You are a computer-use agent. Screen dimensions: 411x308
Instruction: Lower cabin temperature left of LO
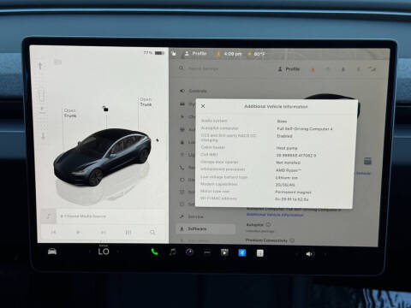(89, 252)
